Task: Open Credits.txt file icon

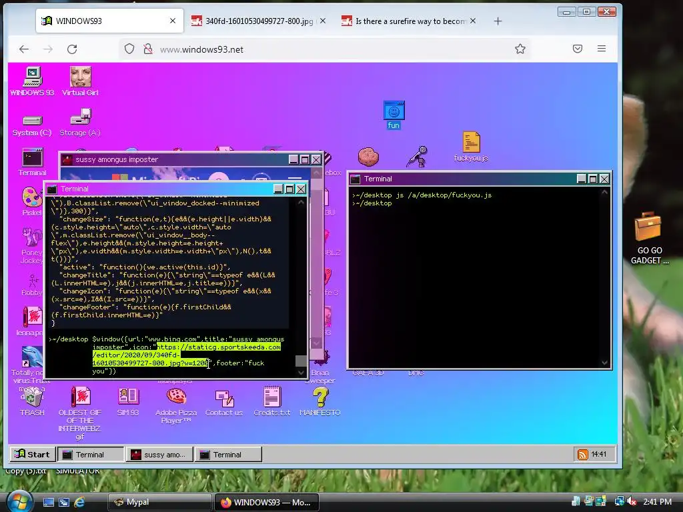Action: (x=272, y=401)
